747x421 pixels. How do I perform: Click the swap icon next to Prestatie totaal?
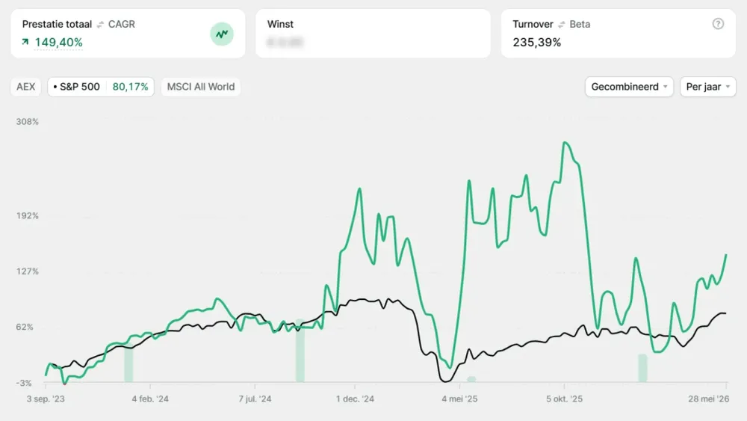click(100, 25)
